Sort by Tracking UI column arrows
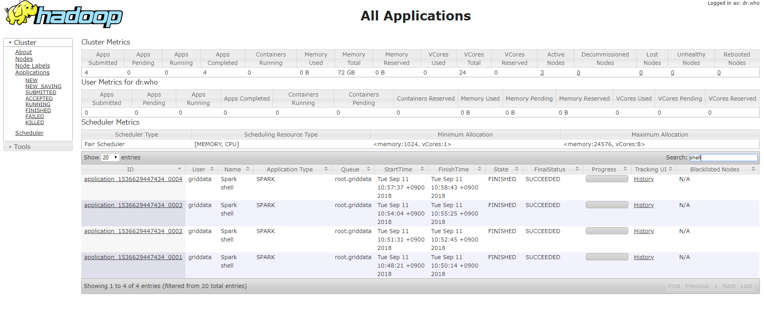The height and width of the screenshot is (312, 764). (x=670, y=169)
